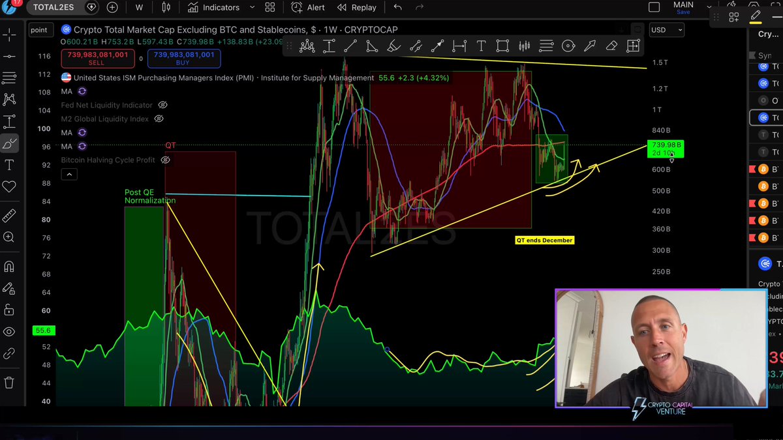Click the yellow 'QT ends December' label
783x440 pixels.
[x=544, y=240]
